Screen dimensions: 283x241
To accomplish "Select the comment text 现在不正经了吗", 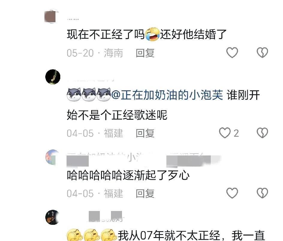I will tap(106, 34).
